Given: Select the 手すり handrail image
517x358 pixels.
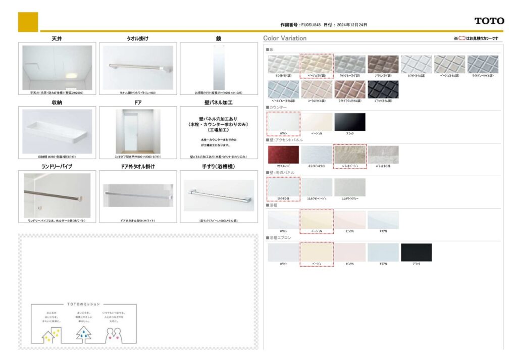Looking at the screenshot, I should coord(219,195).
